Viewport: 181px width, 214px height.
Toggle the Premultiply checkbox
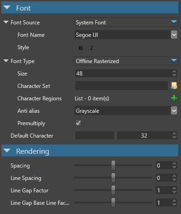click(78, 123)
